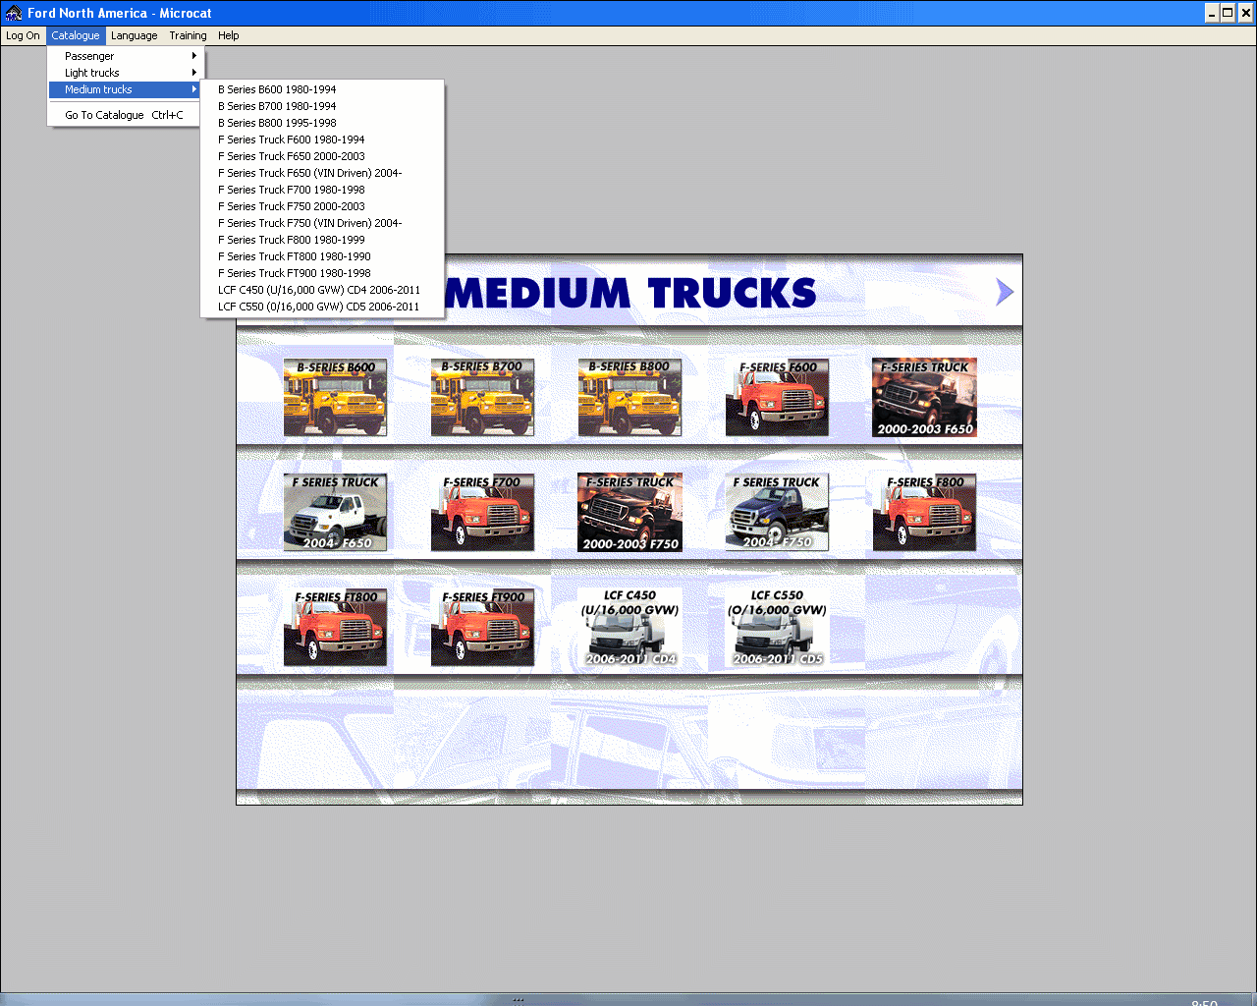Click Go To Catalogue
The image size is (1257, 1006).
pos(102,114)
